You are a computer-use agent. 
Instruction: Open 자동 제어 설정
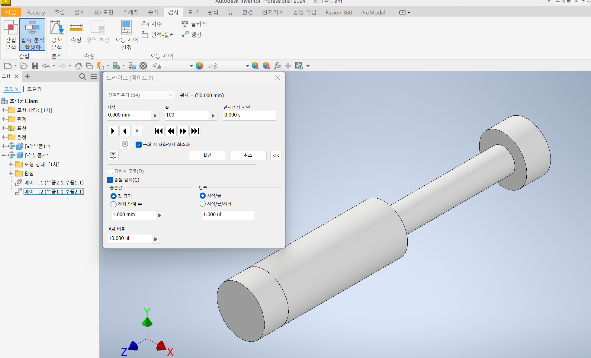point(126,35)
